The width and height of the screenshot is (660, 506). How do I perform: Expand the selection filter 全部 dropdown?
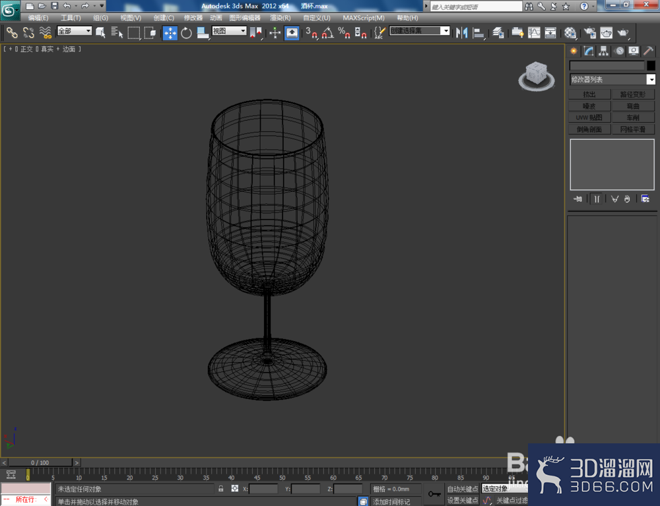tap(88, 31)
